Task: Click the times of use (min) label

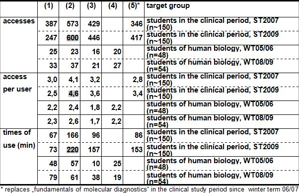Action: click(x=19, y=139)
